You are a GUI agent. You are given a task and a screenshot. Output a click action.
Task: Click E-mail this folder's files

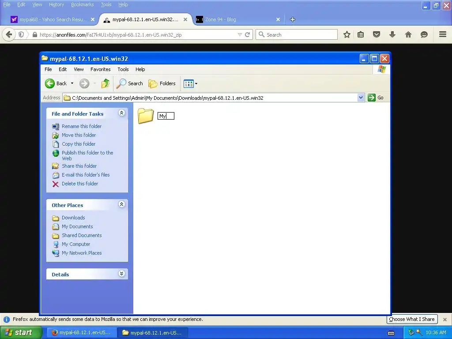(x=86, y=175)
